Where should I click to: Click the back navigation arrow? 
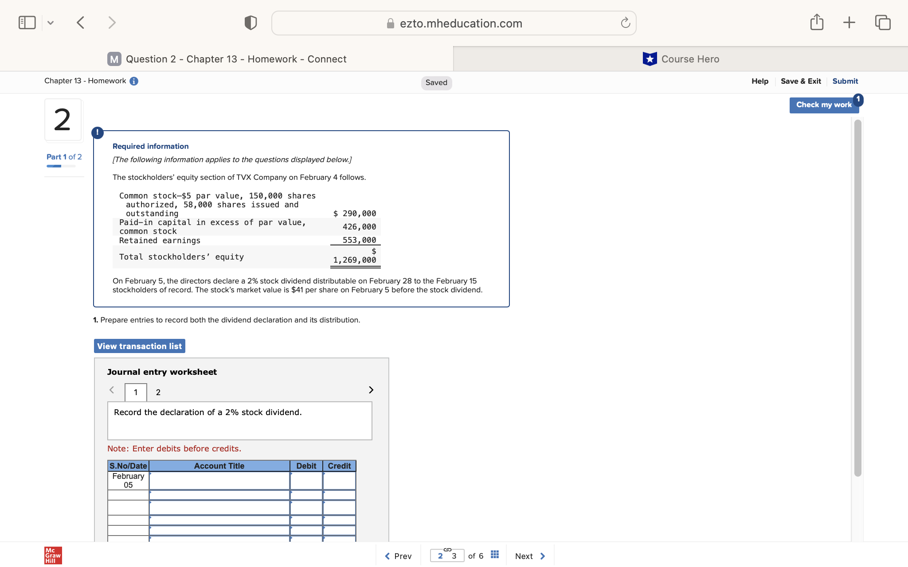[80, 22]
